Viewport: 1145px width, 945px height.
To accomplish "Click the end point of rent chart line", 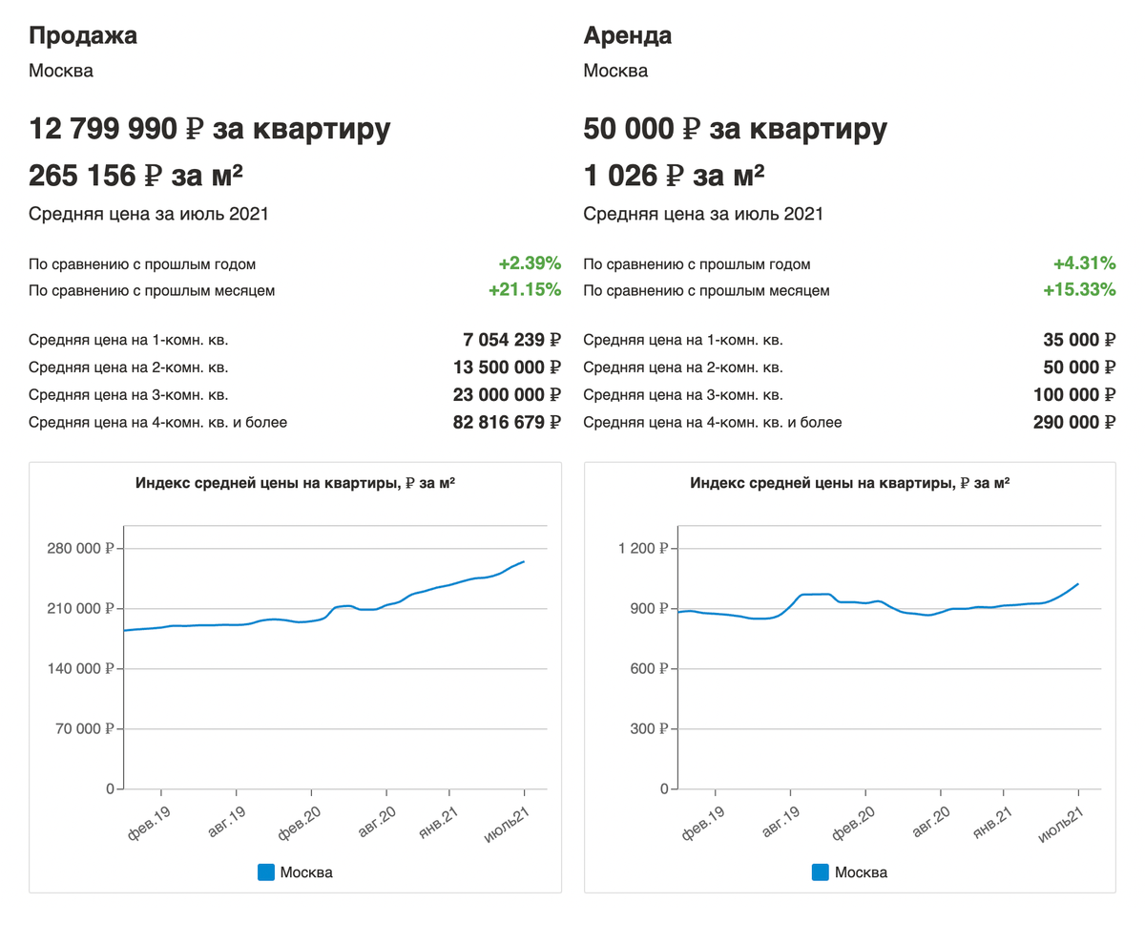I will click(1077, 584).
